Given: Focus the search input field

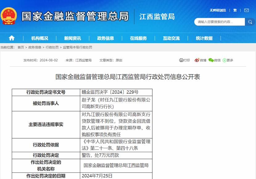Looking at the screenshot, I should 220,22.
